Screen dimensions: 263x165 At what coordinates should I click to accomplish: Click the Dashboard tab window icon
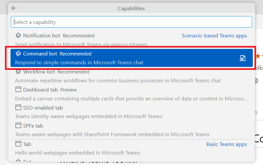point(18,90)
